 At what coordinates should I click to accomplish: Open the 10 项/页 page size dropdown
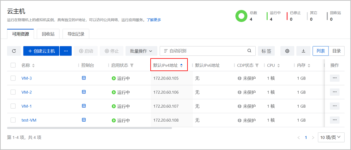[331, 137]
